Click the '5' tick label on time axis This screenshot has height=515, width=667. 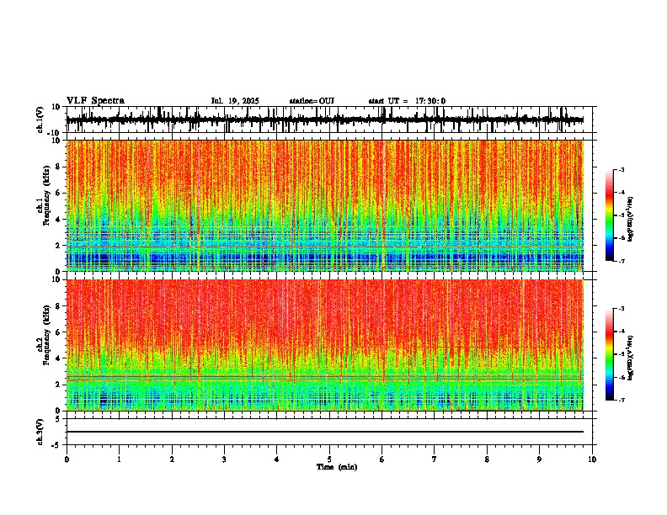(x=329, y=459)
